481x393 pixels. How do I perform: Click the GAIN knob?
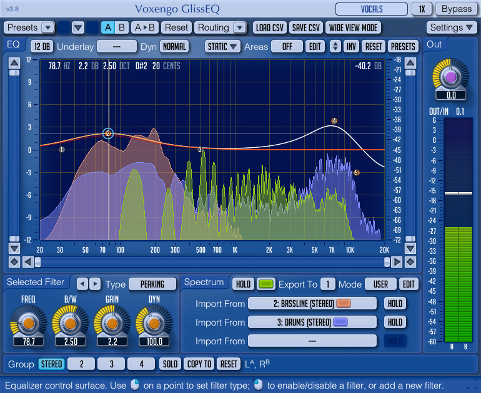[112, 323]
